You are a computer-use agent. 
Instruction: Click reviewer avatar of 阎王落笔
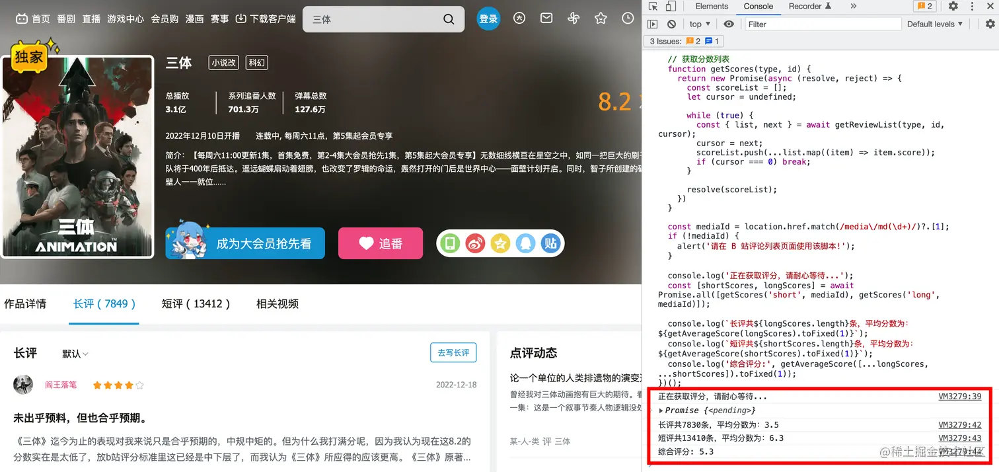[x=23, y=385]
